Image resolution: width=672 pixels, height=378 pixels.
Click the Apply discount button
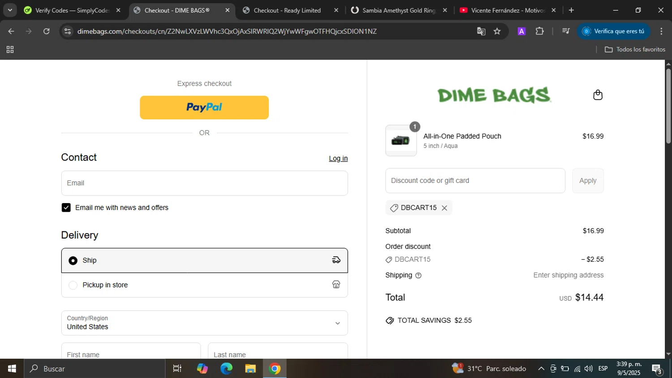pyautogui.click(x=588, y=181)
